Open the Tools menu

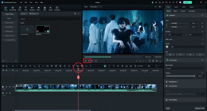click(31, 2)
